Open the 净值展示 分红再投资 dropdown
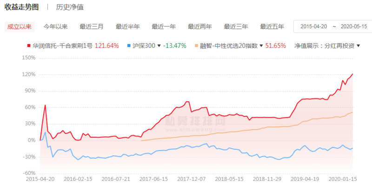The image size is (372, 186). click(328, 46)
